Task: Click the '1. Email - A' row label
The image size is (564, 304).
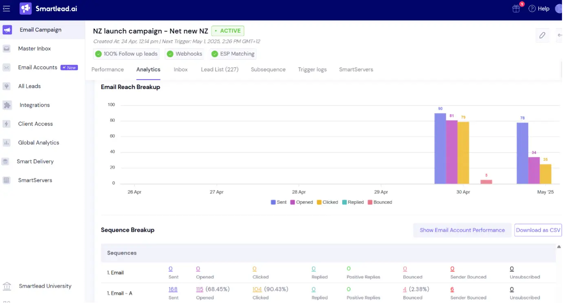Action: pyautogui.click(x=120, y=293)
